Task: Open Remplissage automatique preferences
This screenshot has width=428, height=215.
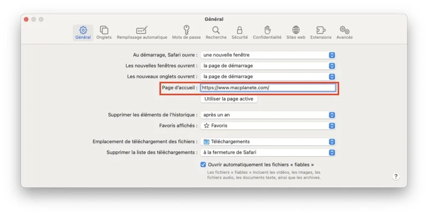Action: 142,32
